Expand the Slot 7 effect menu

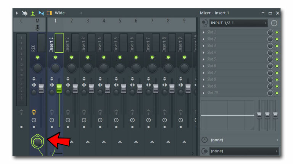[x=203, y=73]
